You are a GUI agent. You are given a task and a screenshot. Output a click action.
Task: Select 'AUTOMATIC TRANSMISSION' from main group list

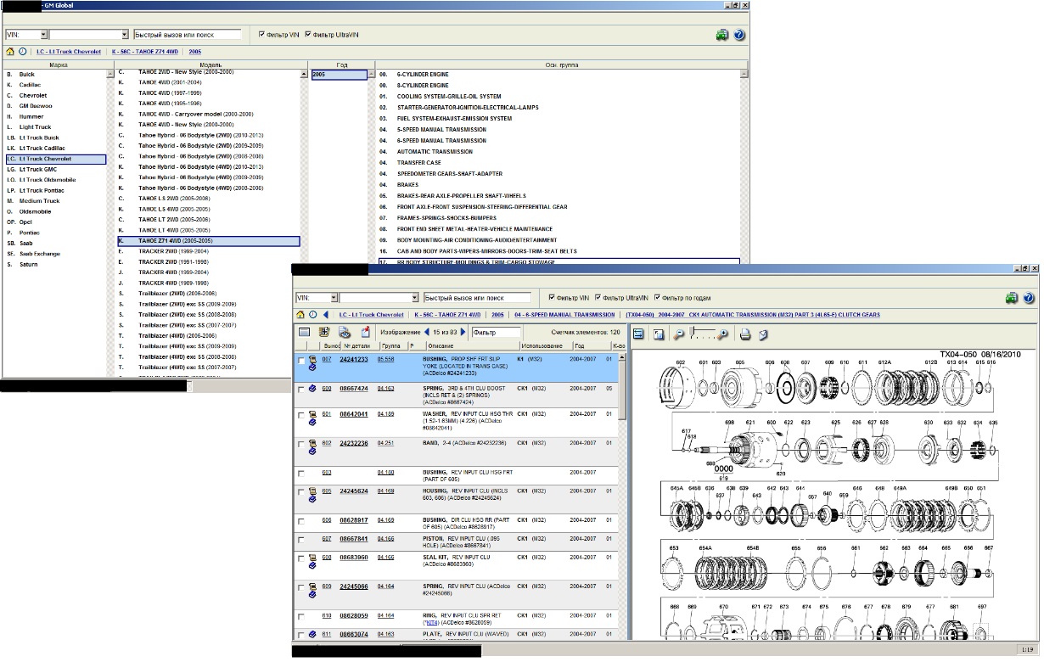point(435,152)
